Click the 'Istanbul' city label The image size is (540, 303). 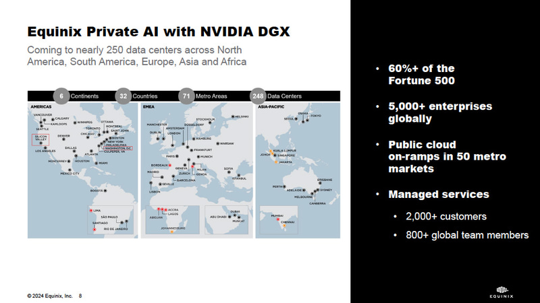coord(239,178)
